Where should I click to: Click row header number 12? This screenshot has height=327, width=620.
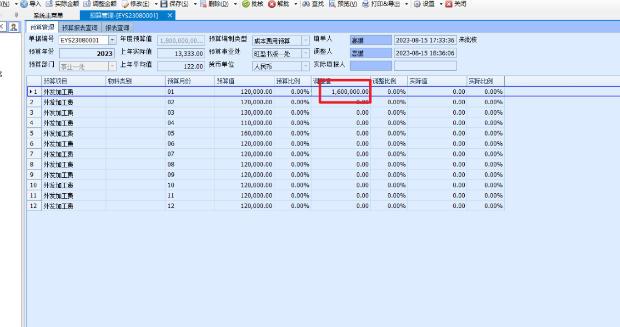pos(34,206)
